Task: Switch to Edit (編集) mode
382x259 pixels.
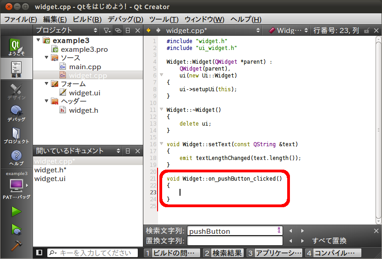Action: pos(16,70)
